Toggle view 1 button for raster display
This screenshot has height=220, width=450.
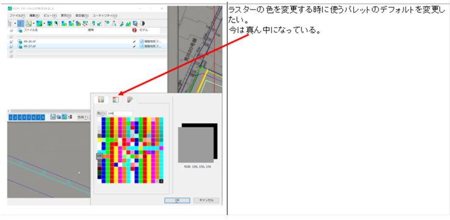click(x=10, y=117)
